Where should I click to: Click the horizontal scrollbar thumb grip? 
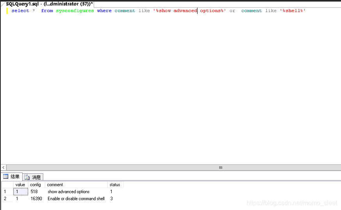pyautogui.click(x=221, y=167)
